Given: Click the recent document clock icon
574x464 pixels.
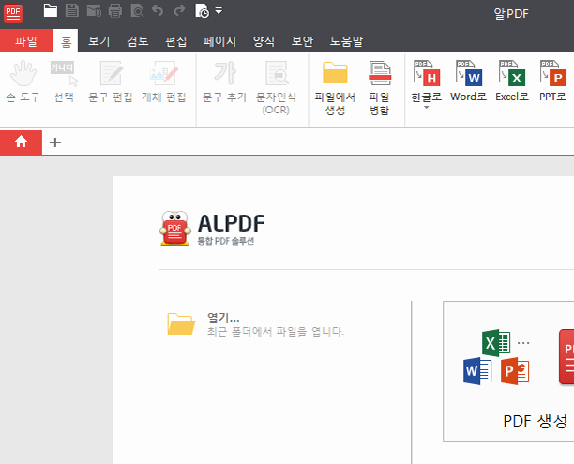Looking at the screenshot, I should pos(202,11).
